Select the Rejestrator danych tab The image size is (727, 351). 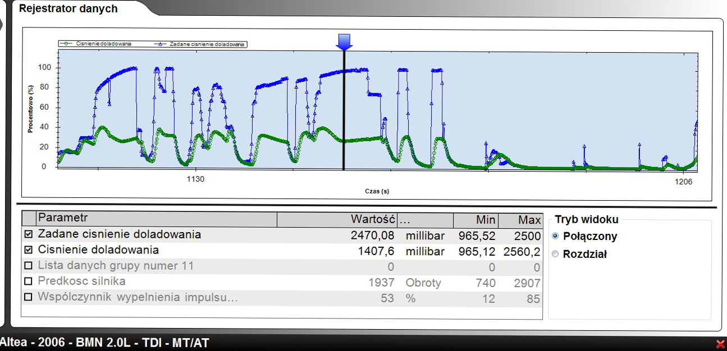point(68,8)
